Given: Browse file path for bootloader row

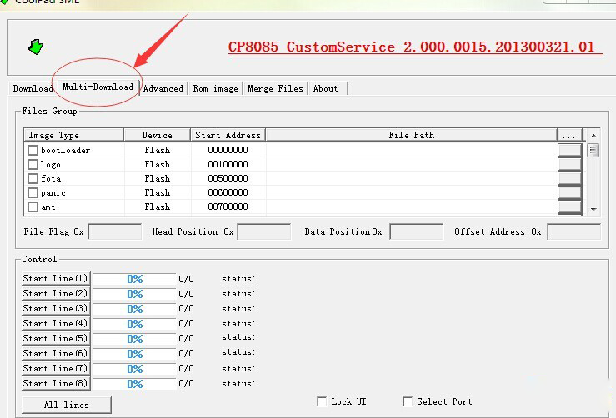Looking at the screenshot, I should coord(569,150).
